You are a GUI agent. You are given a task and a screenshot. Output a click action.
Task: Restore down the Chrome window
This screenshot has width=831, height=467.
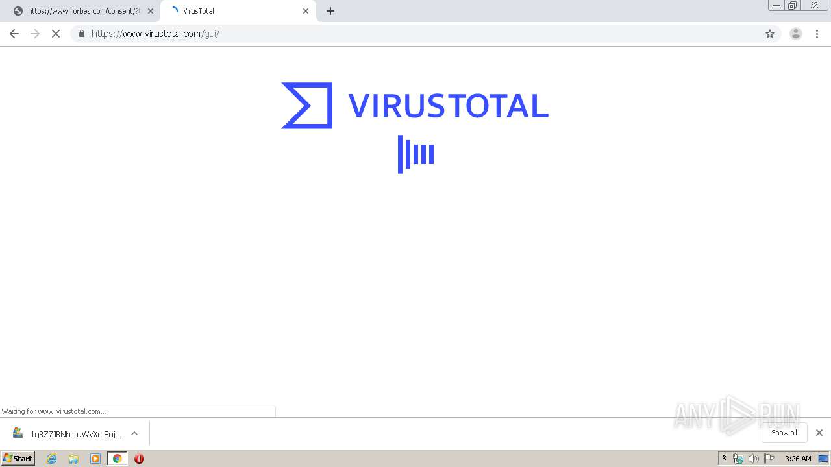pyautogui.click(x=793, y=5)
